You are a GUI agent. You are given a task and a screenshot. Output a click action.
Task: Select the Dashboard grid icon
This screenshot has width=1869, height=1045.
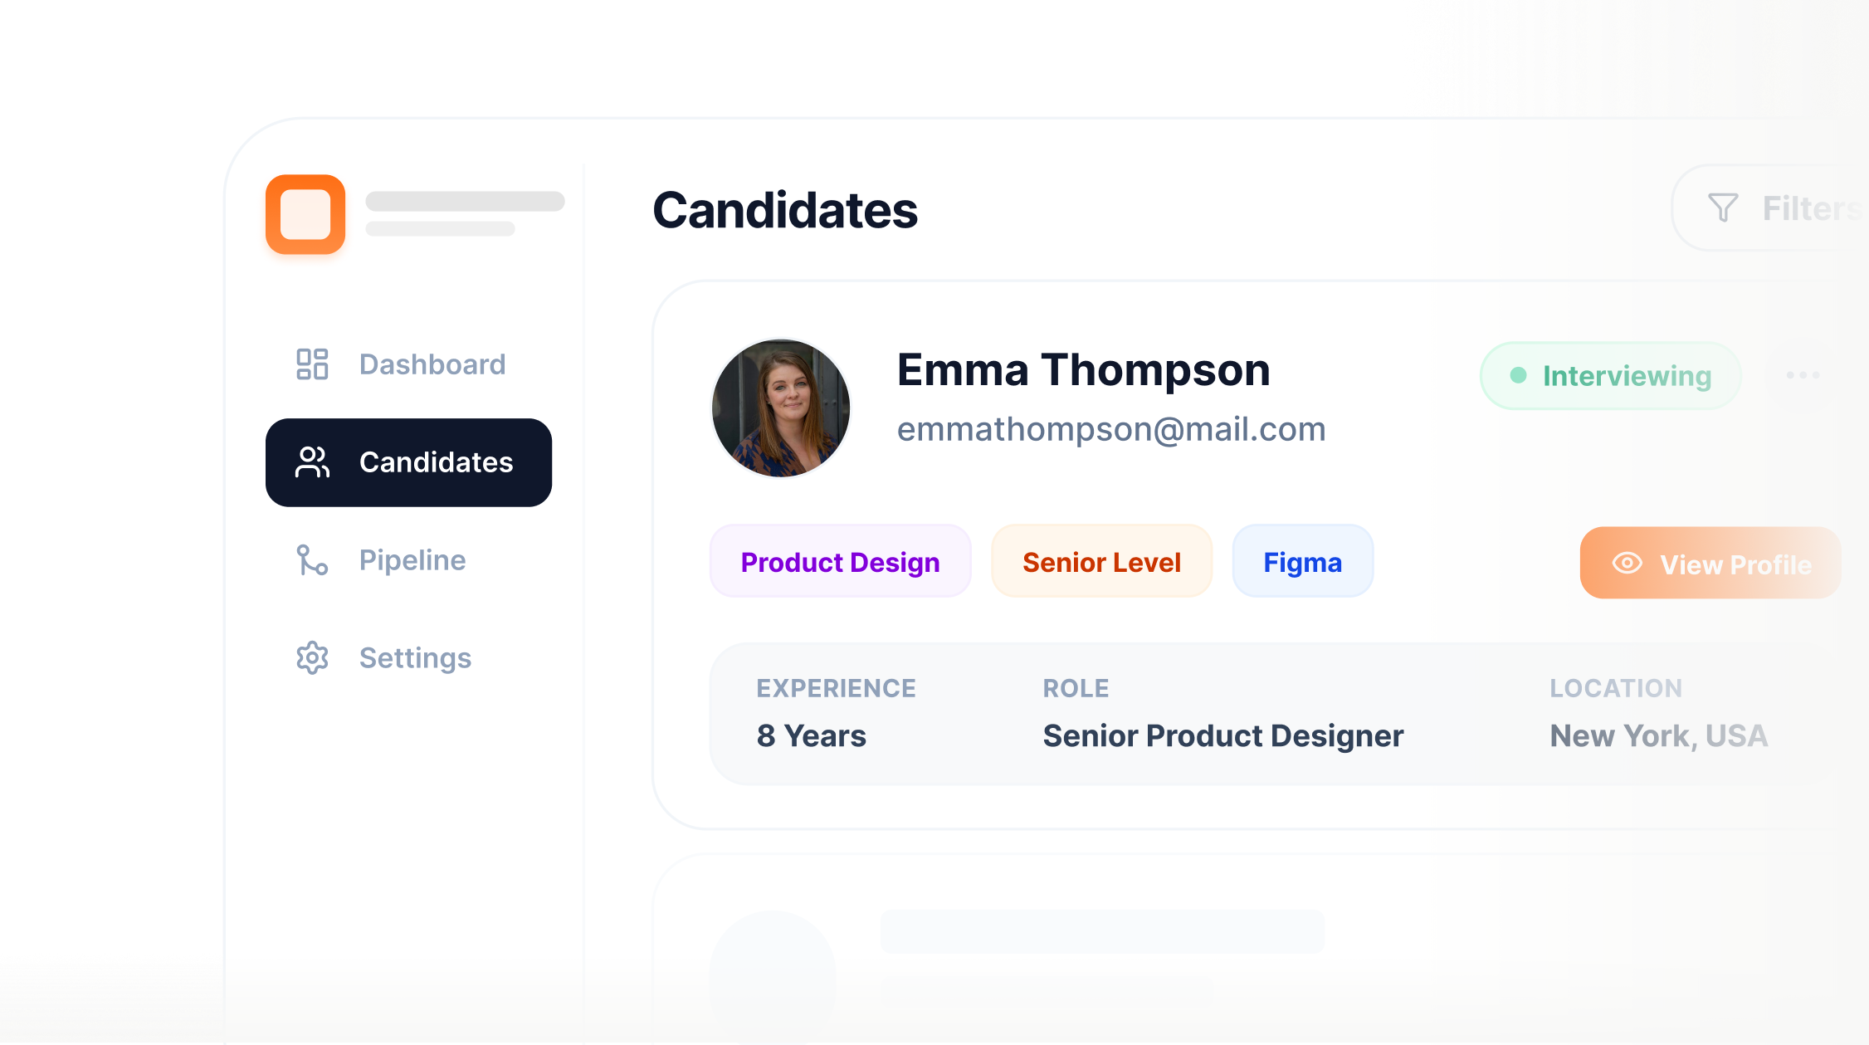[x=311, y=364]
